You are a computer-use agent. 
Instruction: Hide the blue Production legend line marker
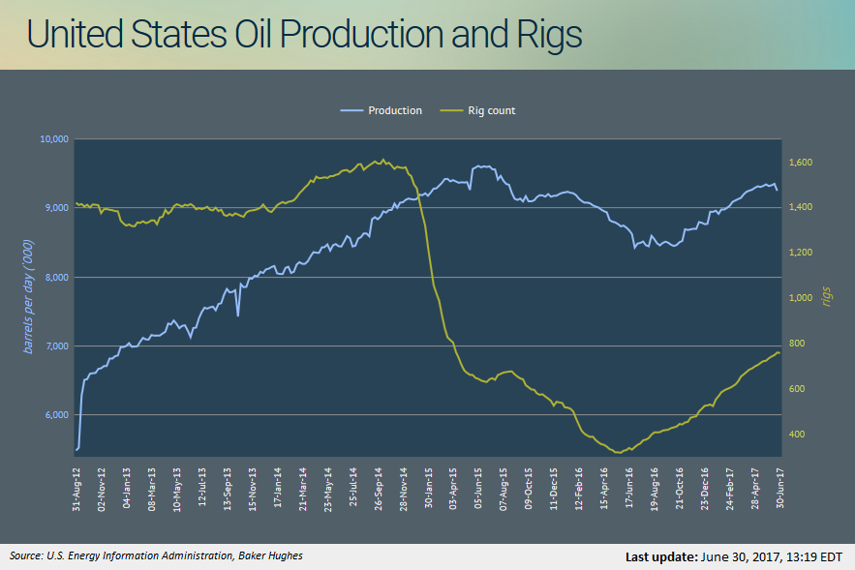353,110
